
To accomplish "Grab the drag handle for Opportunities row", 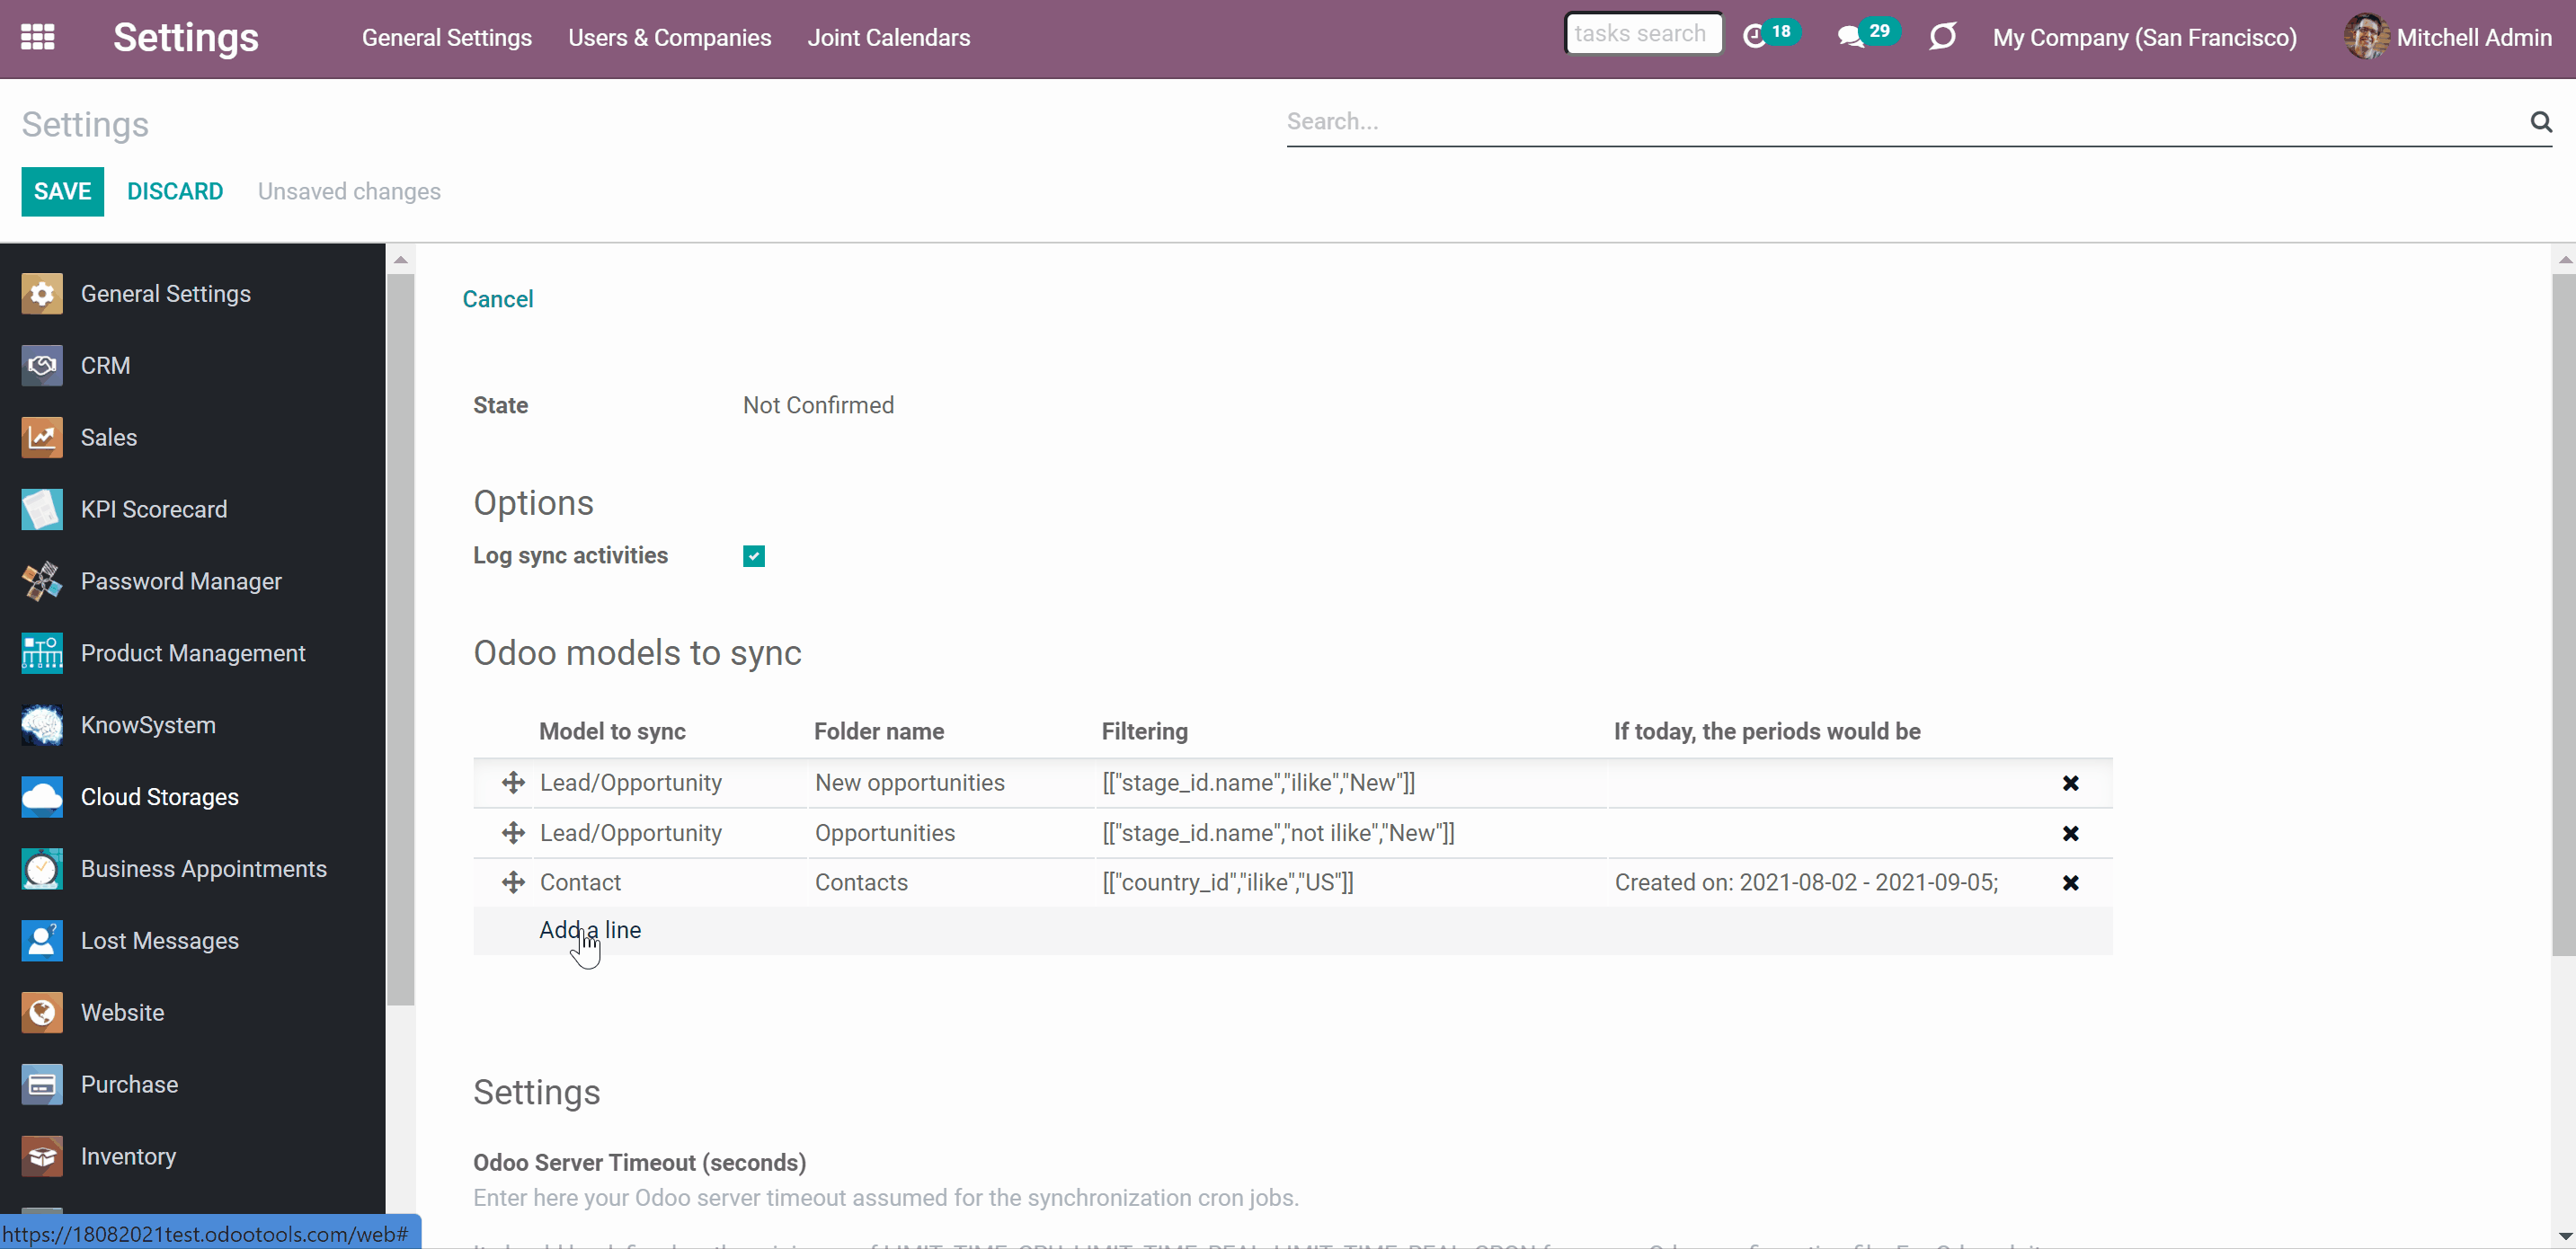I will coord(513,832).
